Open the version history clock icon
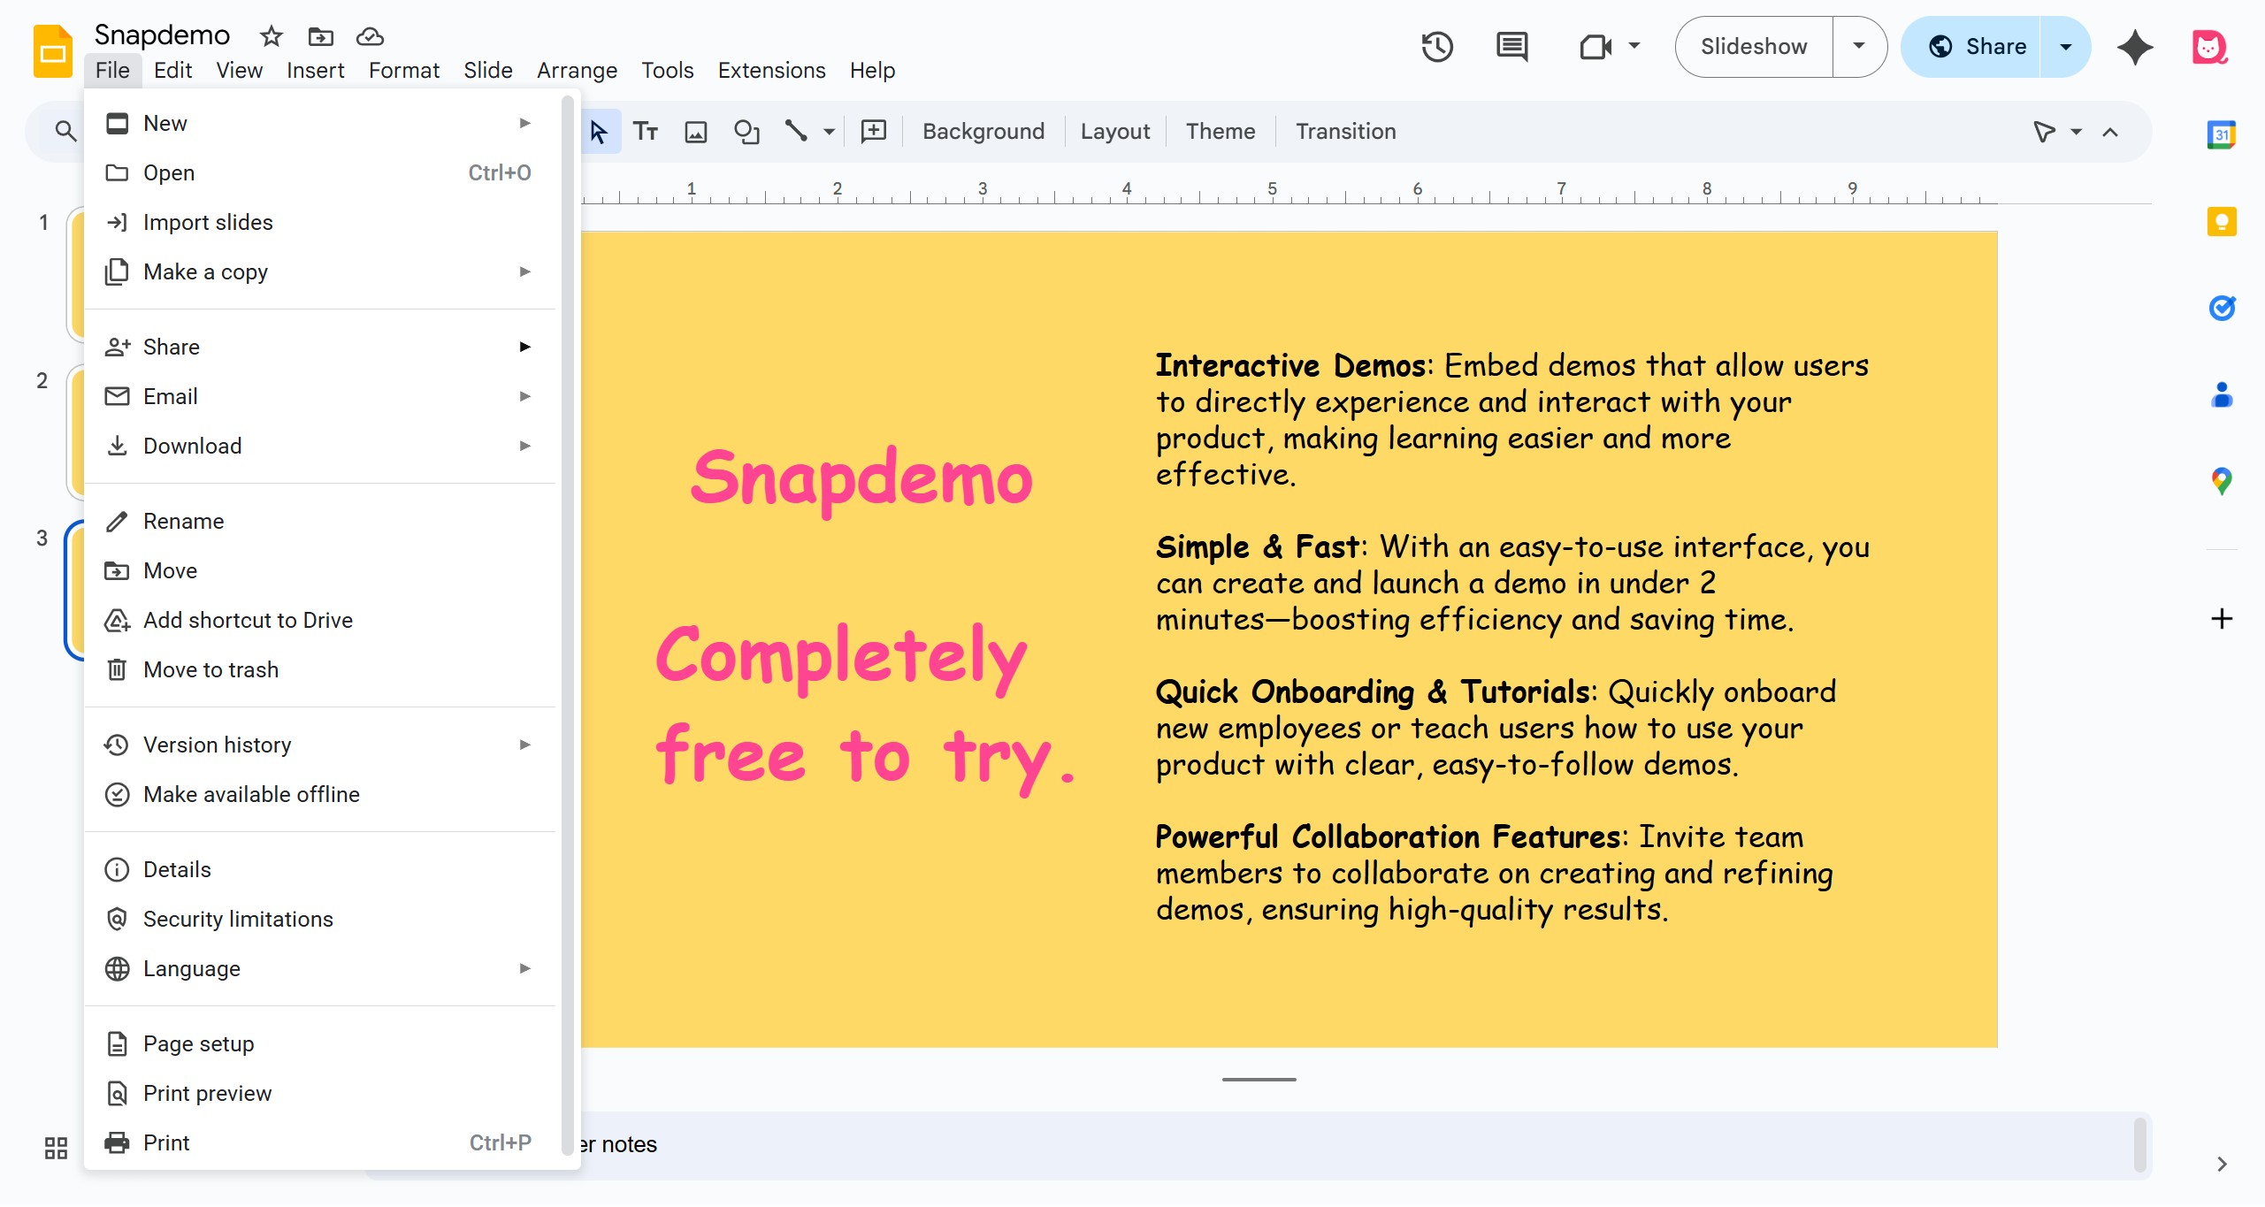 tap(1437, 46)
